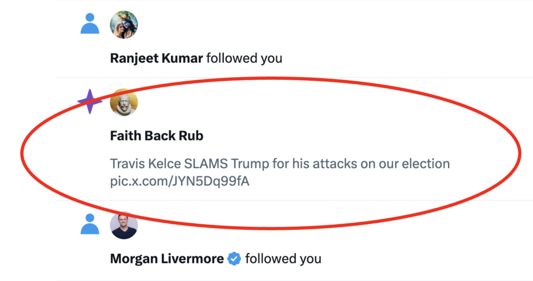Click the blue follower icon beside Ranjeet Kumar
This screenshot has width=533, height=281.
coord(90,23)
